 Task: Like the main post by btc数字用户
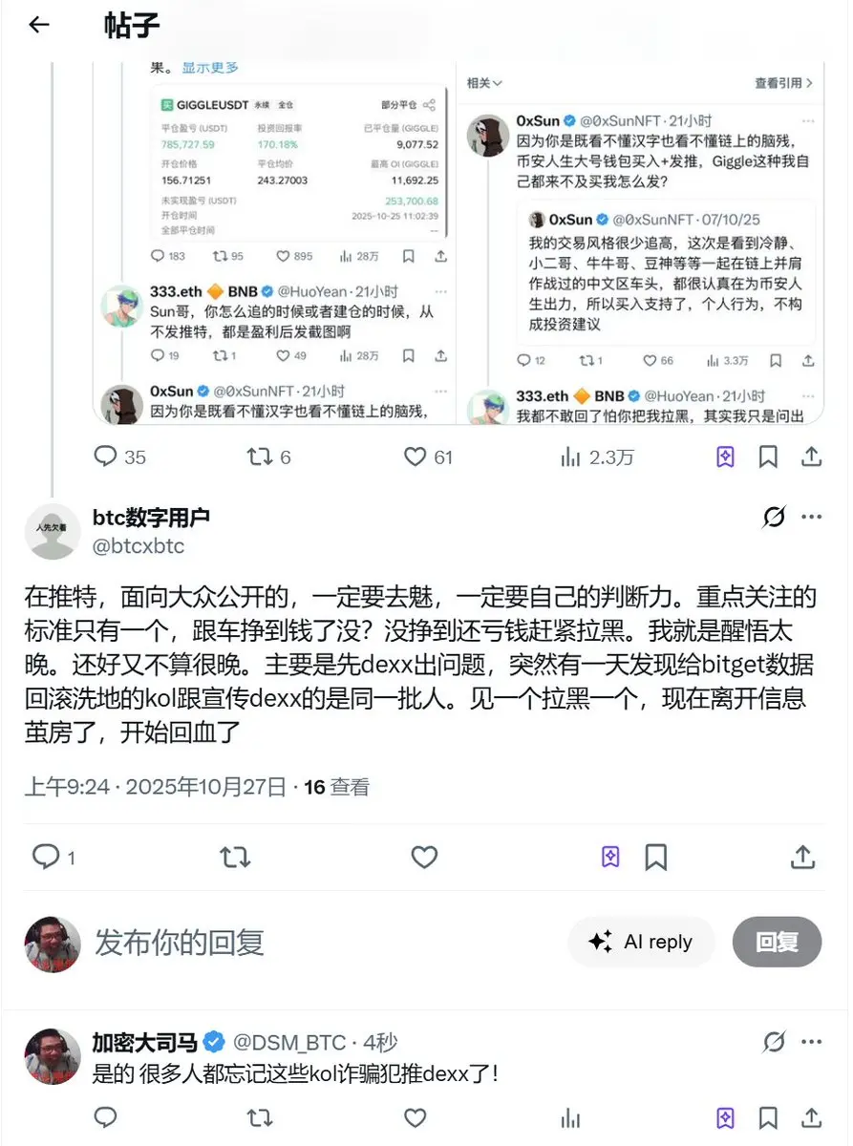424,857
